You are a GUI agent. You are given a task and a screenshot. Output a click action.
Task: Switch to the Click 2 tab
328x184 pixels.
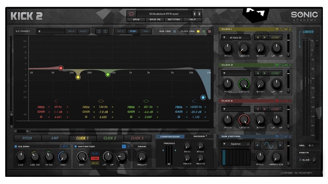[110, 138]
